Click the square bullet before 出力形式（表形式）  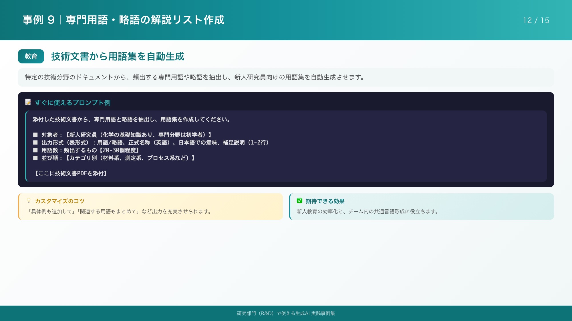pyautogui.click(x=35, y=143)
